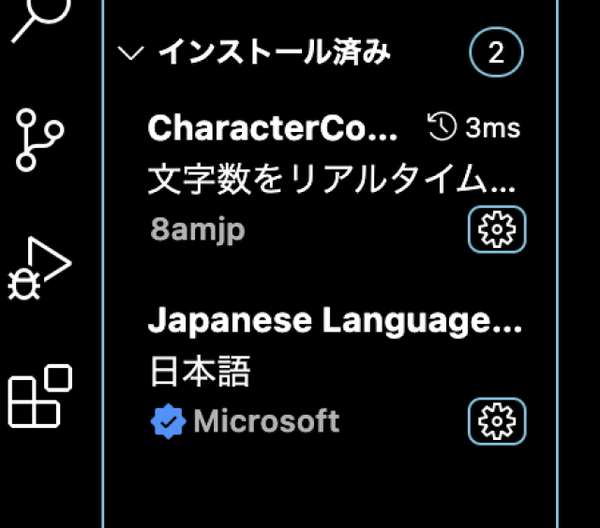Image resolution: width=600 pixels, height=528 pixels.
Task: Select the CharacterCo... extension title
Action: 273,128
